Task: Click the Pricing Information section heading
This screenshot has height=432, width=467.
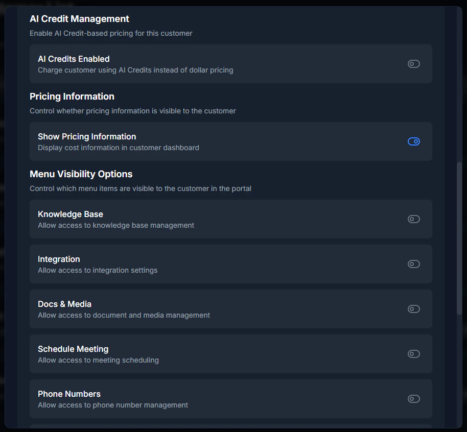Action: click(x=72, y=97)
